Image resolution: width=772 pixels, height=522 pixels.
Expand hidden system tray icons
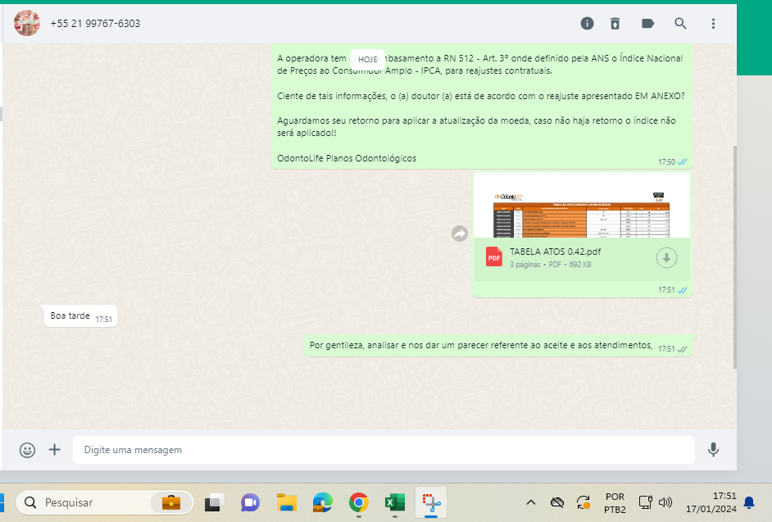pos(531,502)
